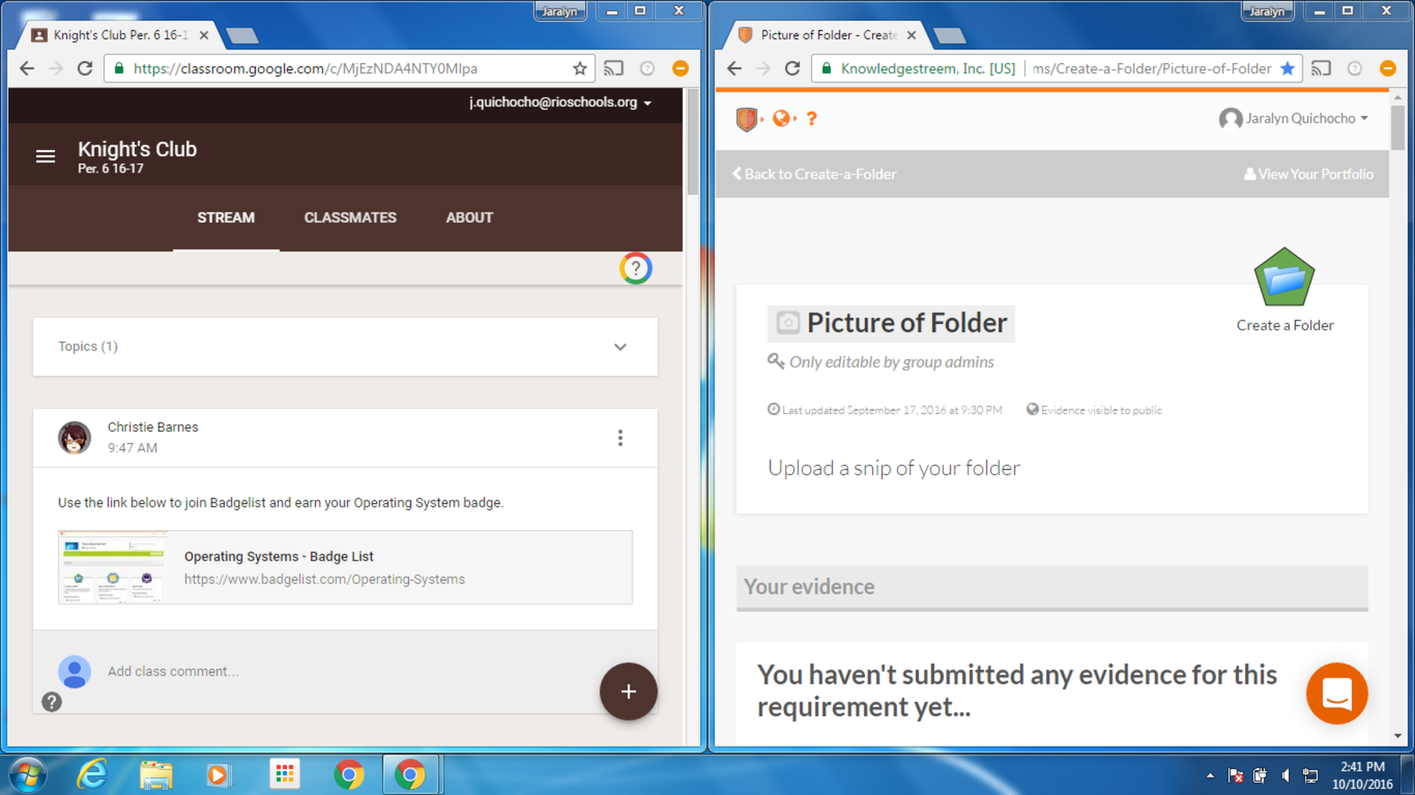
Task: Open Christie Barnes post options menu
Action: coord(620,438)
